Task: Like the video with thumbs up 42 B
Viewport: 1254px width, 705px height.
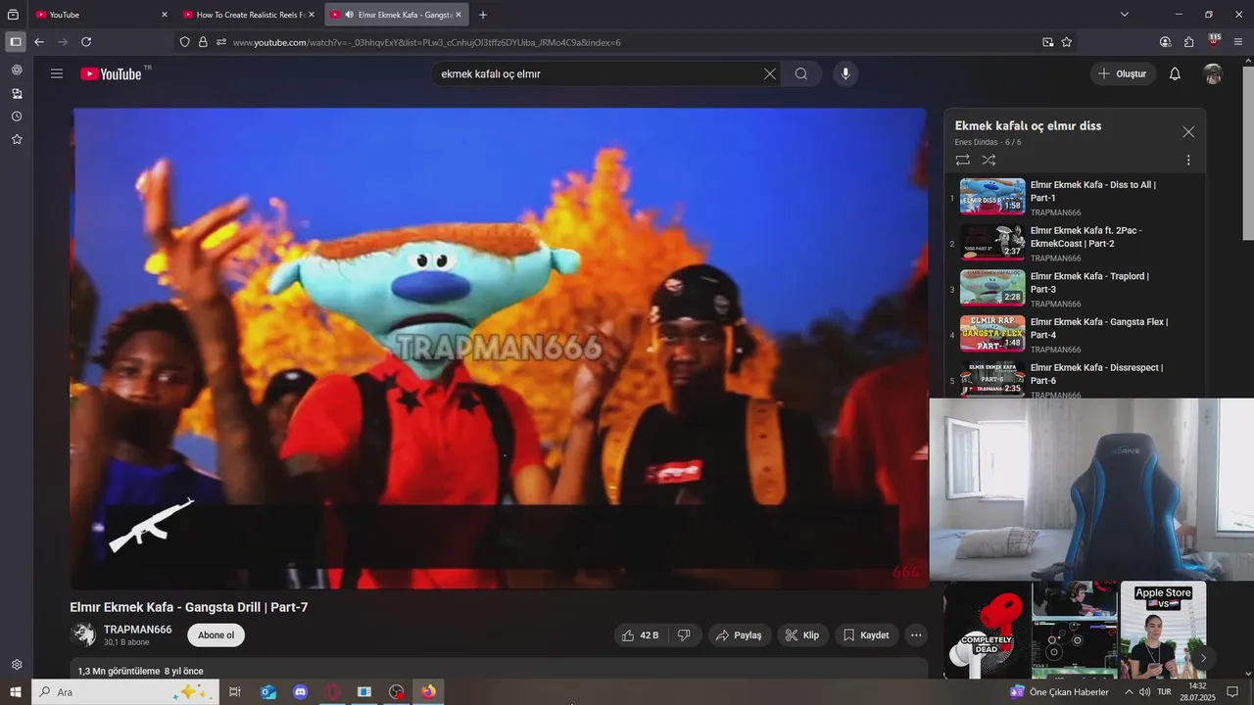Action: 640,635
